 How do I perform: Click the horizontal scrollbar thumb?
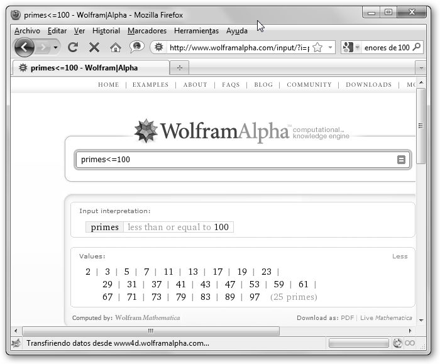coord(151,331)
